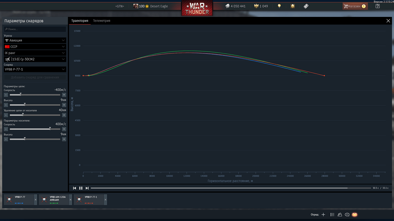This screenshot has width=394, height=221.
Task: Click the shopping cart icon
Action: tap(346, 6)
